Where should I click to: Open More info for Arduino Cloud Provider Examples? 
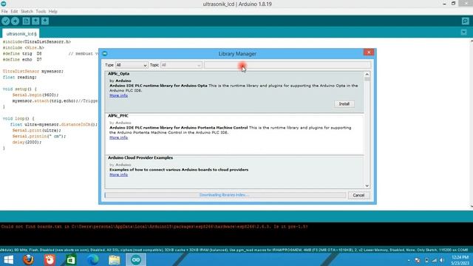[118, 174]
